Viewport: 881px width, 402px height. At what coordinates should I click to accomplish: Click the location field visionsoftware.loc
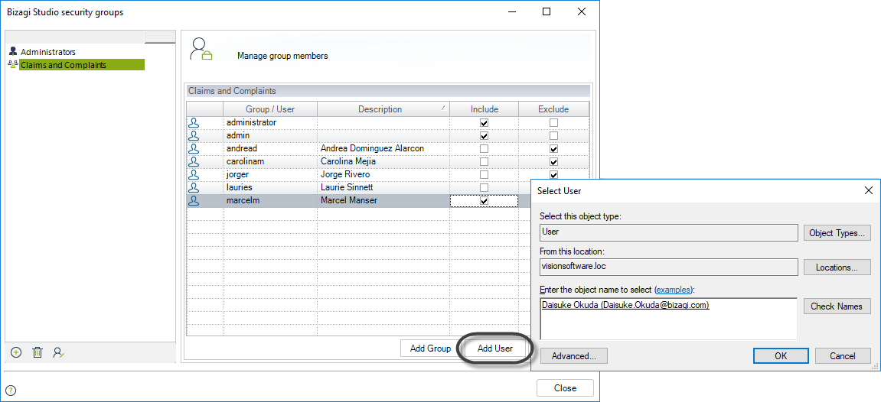(669, 267)
